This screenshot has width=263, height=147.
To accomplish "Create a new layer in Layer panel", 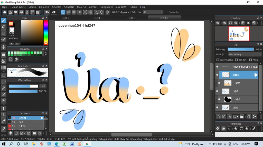I will click(218, 117).
